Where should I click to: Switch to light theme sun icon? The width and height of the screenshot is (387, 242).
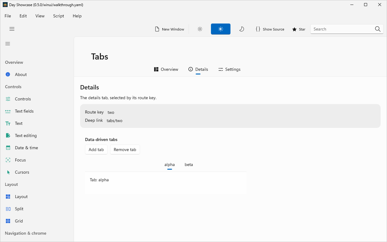[x=200, y=29]
